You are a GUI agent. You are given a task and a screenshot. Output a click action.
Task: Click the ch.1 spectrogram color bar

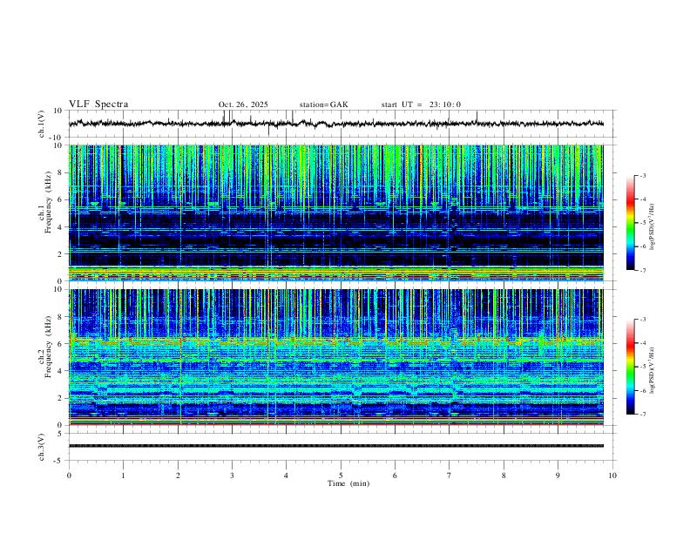click(631, 223)
